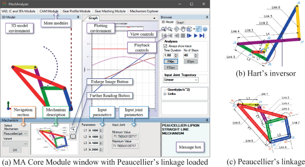Click the zoom in magnifier icon
Screen dimensions: 305x167
[x=164, y=29]
